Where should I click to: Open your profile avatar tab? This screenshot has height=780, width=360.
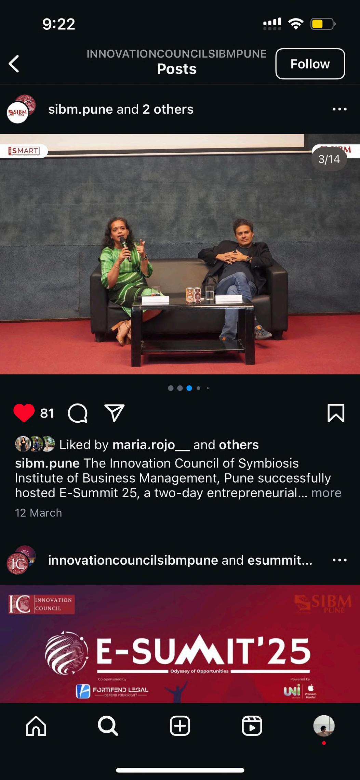[324, 726]
